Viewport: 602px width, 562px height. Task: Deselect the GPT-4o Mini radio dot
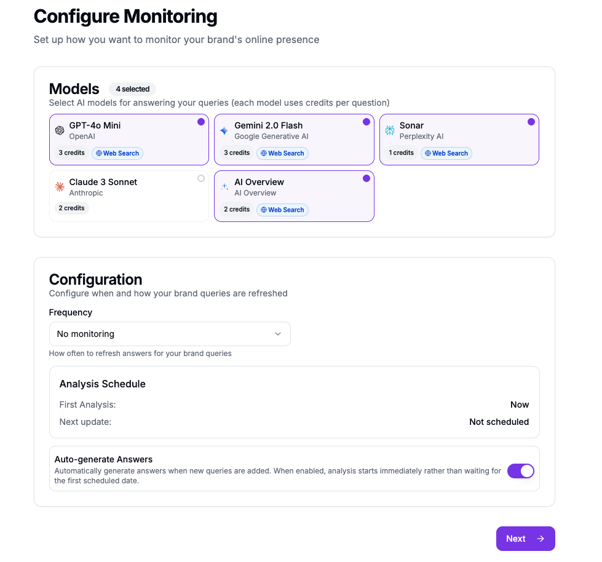tap(201, 122)
